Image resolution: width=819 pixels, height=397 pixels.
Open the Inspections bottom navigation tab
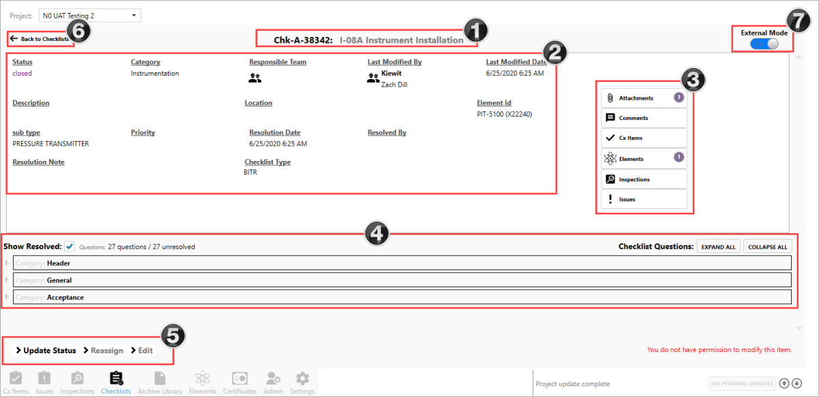[77, 383]
